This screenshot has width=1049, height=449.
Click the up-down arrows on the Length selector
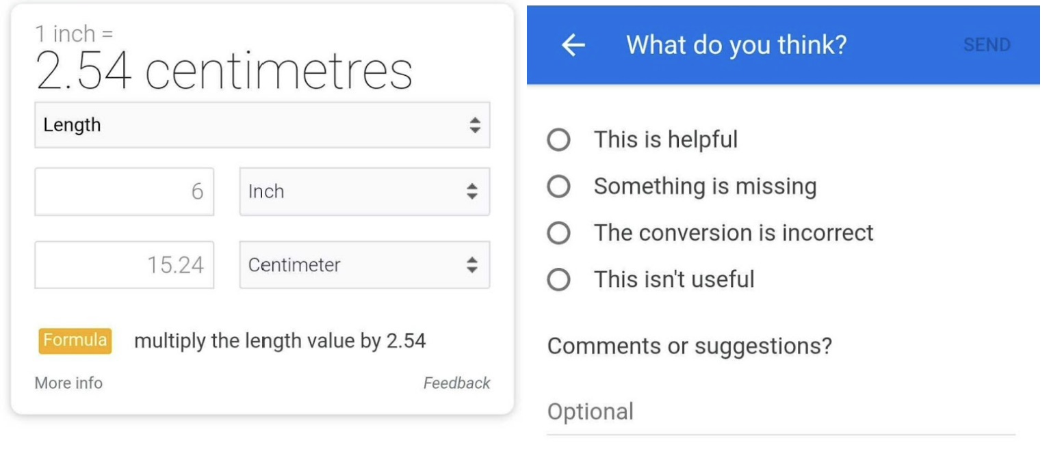tap(475, 125)
